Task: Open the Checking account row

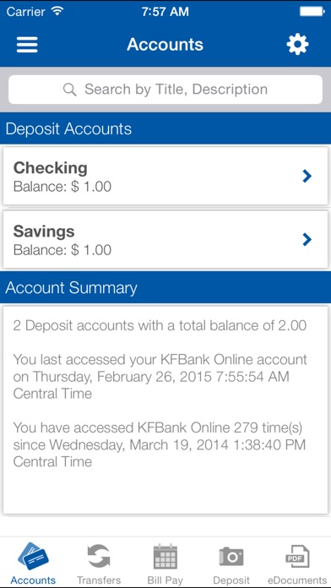Action: [165, 176]
